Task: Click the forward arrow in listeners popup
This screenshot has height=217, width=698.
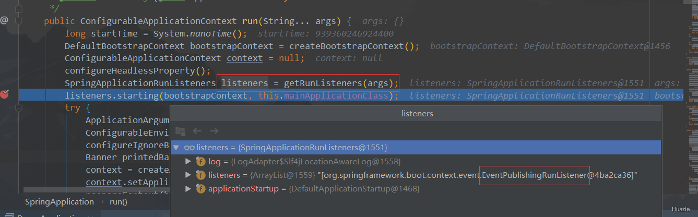Action: (x=214, y=131)
